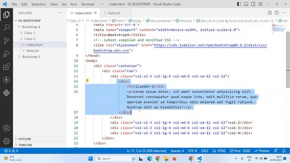Image resolution: width=290 pixels, height=163 pixels.
Task: Open the Customize Layout icon
Action: [x=260, y=4]
